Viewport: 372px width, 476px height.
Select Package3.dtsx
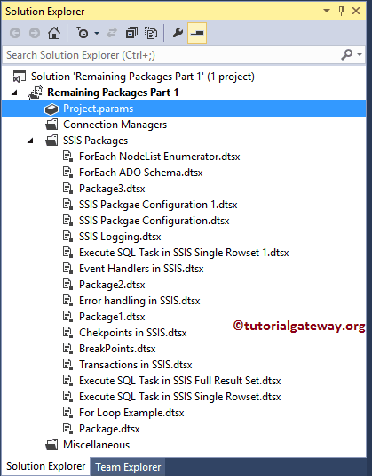(x=112, y=189)
